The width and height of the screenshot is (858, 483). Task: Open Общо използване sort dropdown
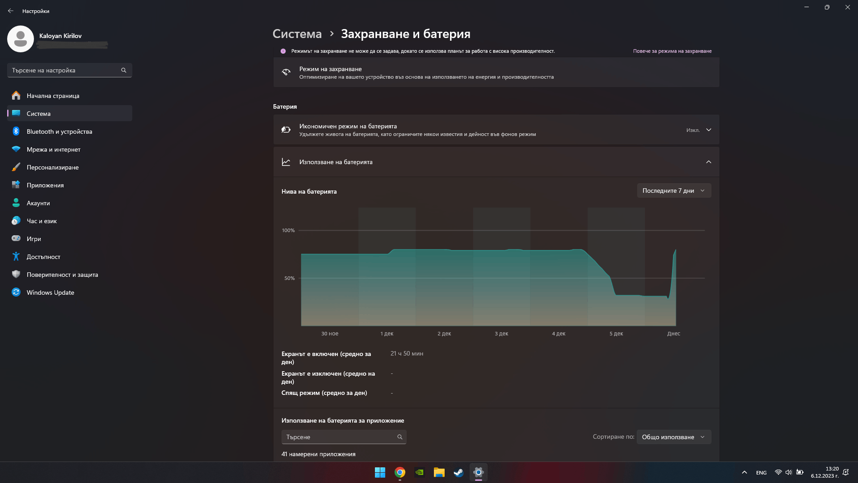(x=673, y=437)
